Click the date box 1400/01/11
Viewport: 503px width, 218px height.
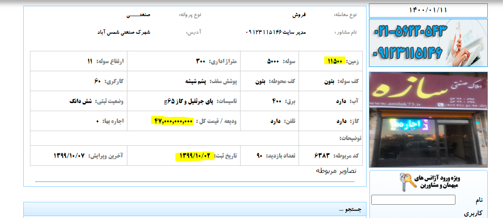pos(428,10)
